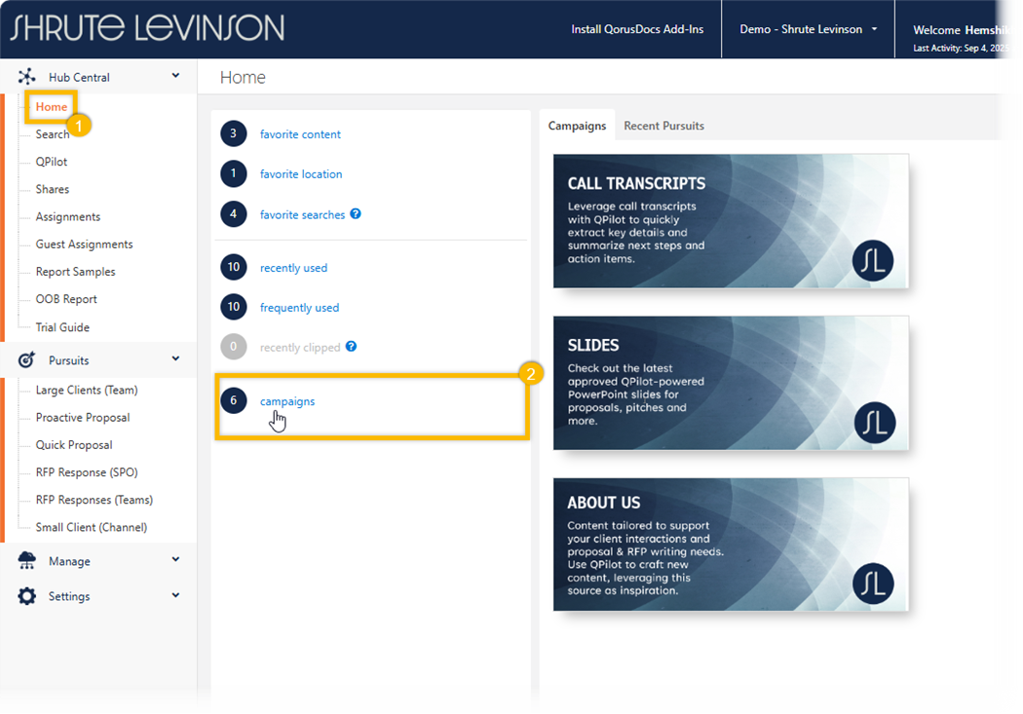Click help icon beside favorite searches
This screenshot has width=1023, height=714.
tap(356, 213)
